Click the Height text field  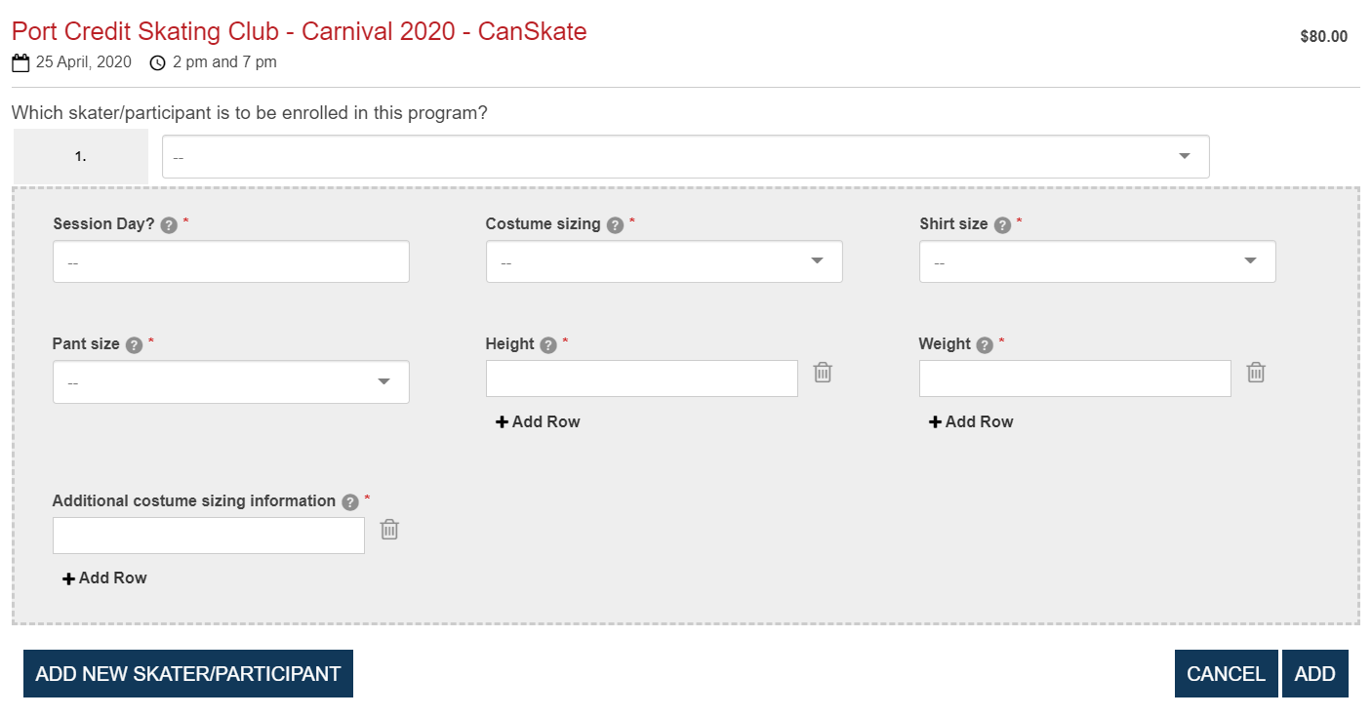[641, 378]
